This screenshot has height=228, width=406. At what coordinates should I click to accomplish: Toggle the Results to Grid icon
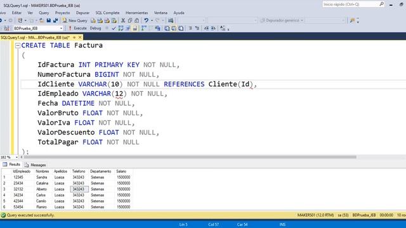tap(174, 28)
